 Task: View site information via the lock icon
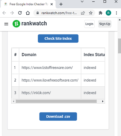38,13
